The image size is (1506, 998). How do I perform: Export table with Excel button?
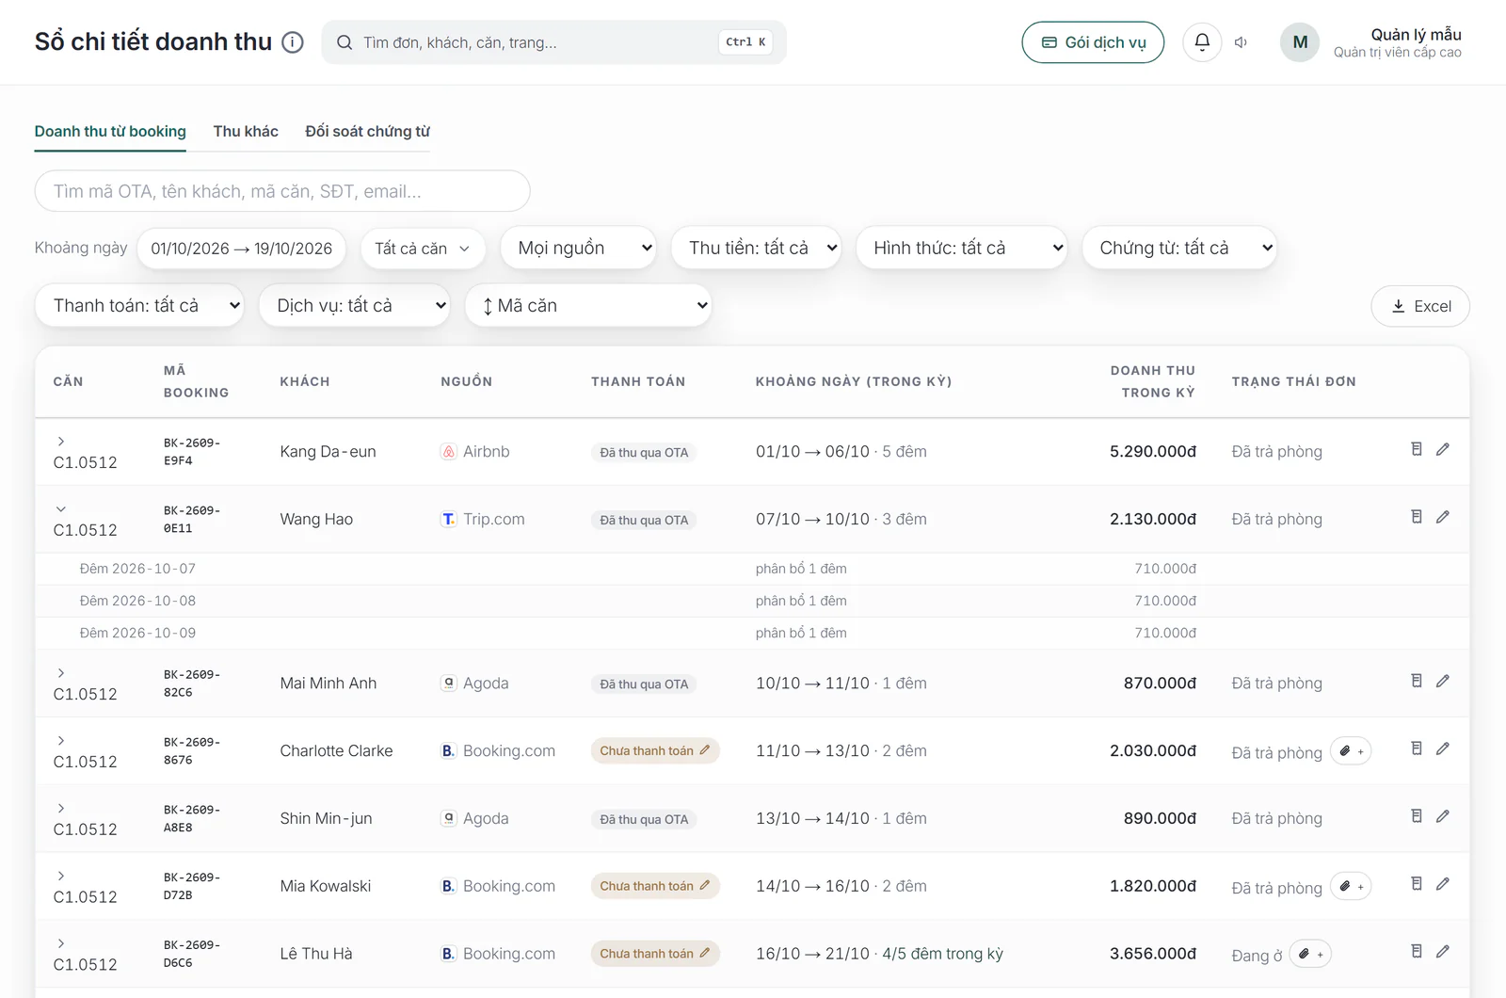(1420, 306)
